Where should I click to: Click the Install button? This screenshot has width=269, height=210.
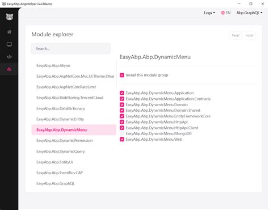[x=249, y=35]
